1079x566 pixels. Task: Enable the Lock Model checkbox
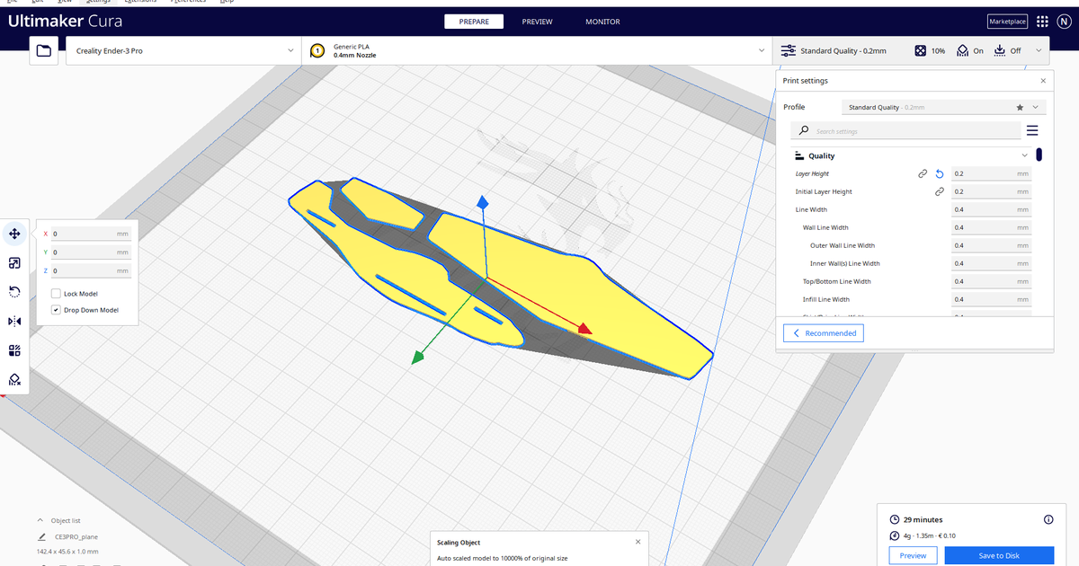pyautogui.click(x=57, y=294)
